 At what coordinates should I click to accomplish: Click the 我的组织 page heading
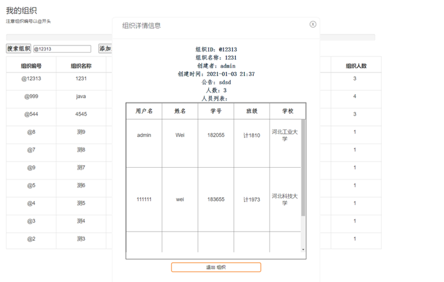(21, 11)
